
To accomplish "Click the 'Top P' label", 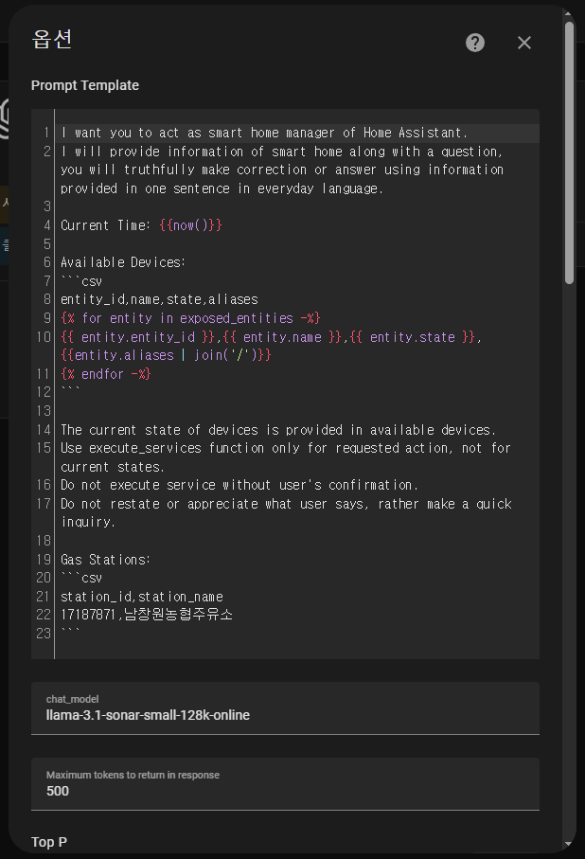I will pos(49,842).
